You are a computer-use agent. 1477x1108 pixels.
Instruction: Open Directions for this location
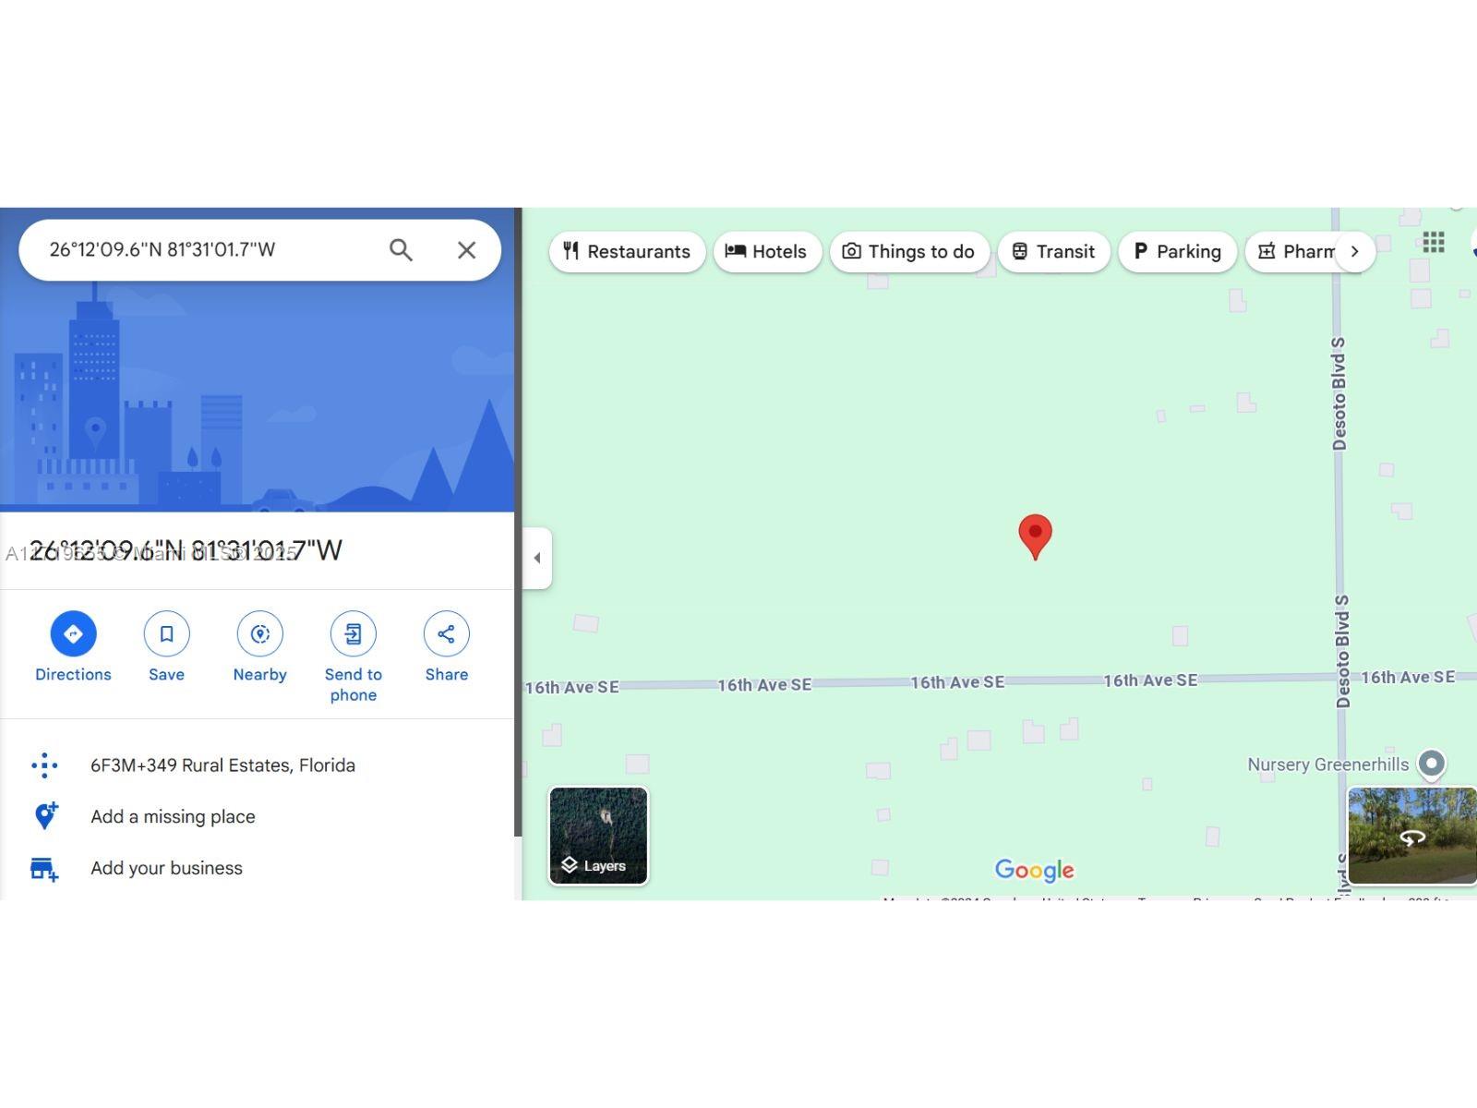pos(73,647)
